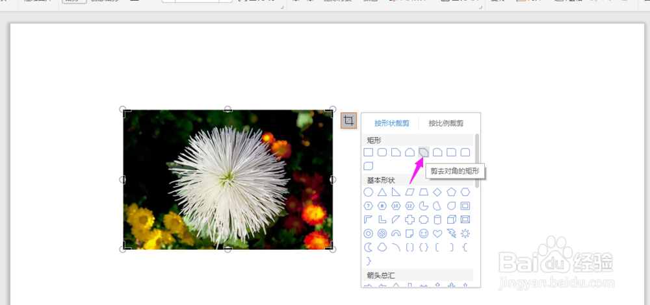Viewport: 650px width, 305px height.
Task: Click the 矩形 section heading
Action: [374, 140]
